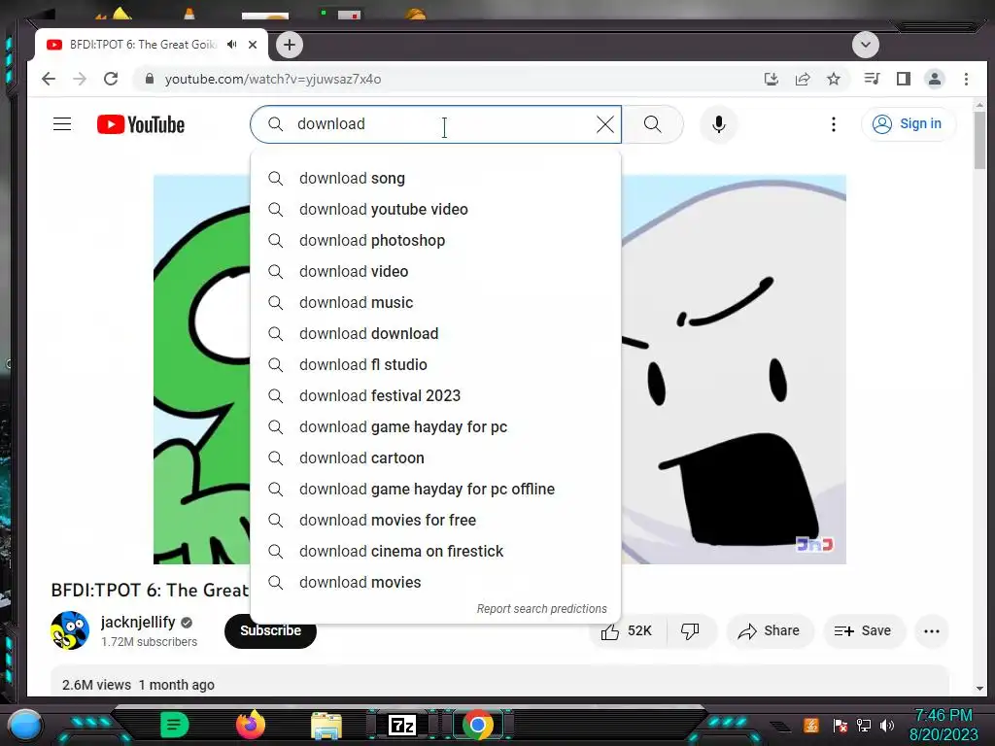Open a new tab with plus
995x746 pixels.
[290, 45]
